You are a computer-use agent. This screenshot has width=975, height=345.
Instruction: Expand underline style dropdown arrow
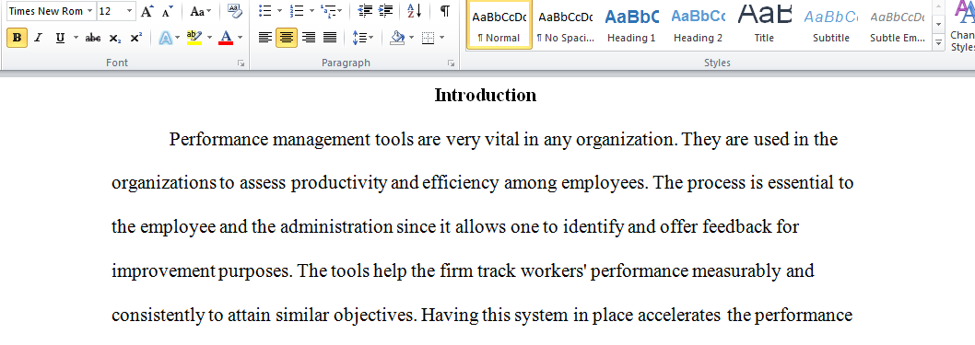pyautogui.click(x=76, y=38)
